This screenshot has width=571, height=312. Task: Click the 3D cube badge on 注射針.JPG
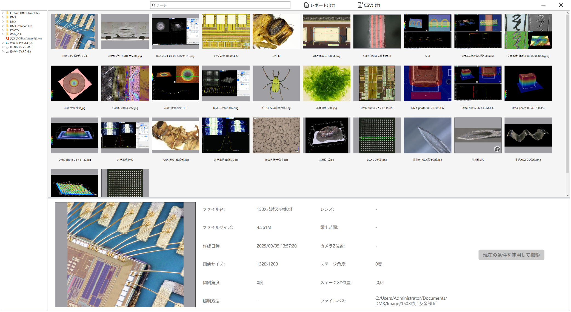[497, 149]
